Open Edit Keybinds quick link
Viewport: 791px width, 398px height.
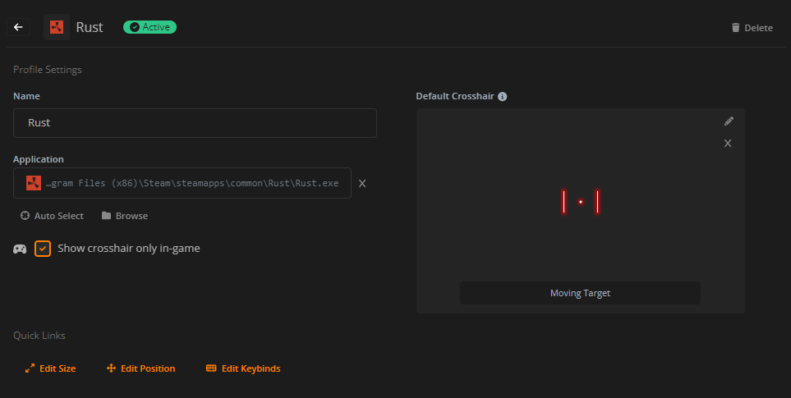pyautogui.click(x=243, y=368)
